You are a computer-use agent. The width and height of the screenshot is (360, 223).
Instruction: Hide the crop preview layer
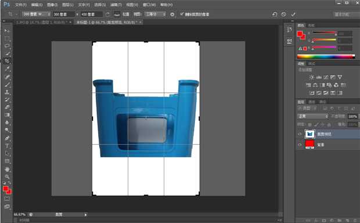pos(300,134)
